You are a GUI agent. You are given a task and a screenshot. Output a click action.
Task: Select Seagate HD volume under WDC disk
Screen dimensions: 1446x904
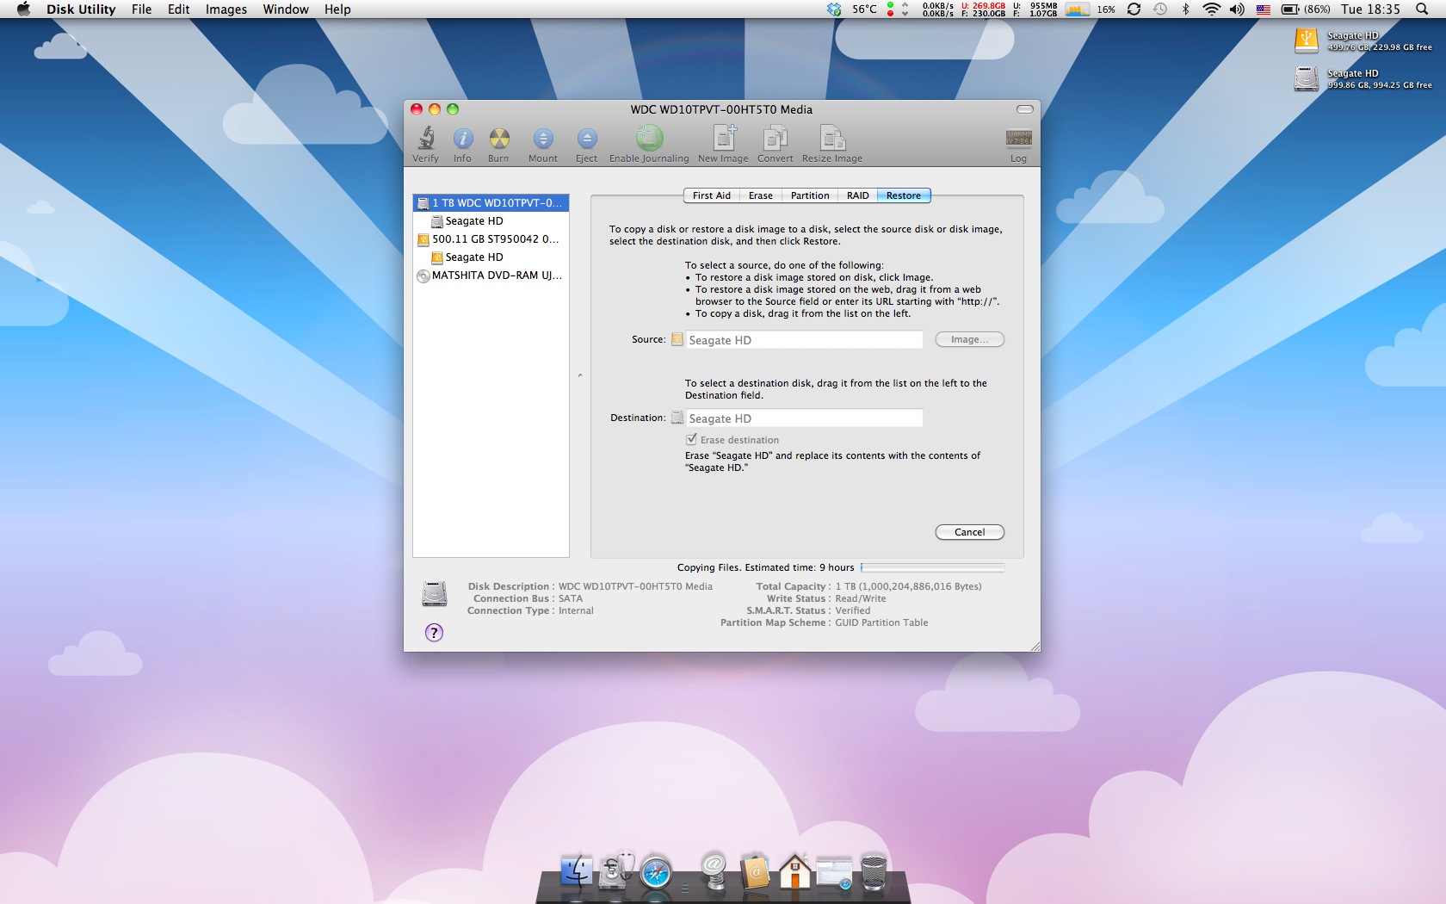pos(491,221)
